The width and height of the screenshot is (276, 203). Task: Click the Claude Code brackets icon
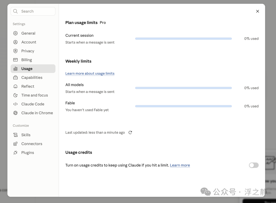point(16,104)
